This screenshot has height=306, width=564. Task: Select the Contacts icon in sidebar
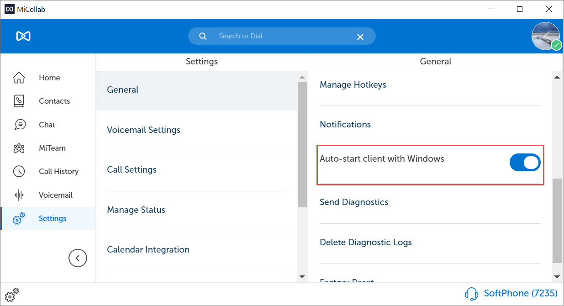(x=19, y=101)
